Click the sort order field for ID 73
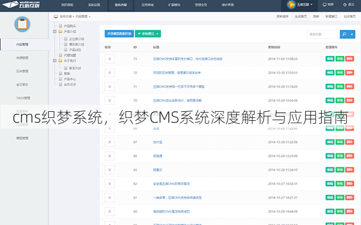The height and width of the screenshot is (225, 361). (x=109, y=59)
